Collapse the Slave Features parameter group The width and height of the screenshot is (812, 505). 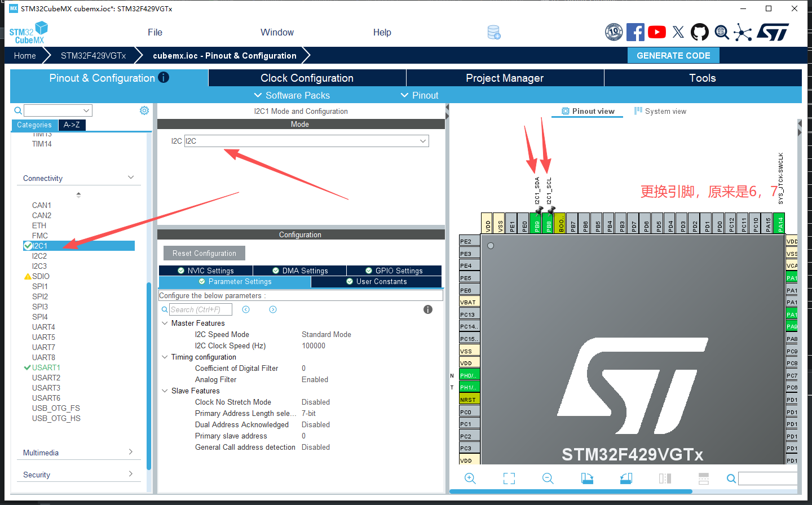tap(165, 391)
